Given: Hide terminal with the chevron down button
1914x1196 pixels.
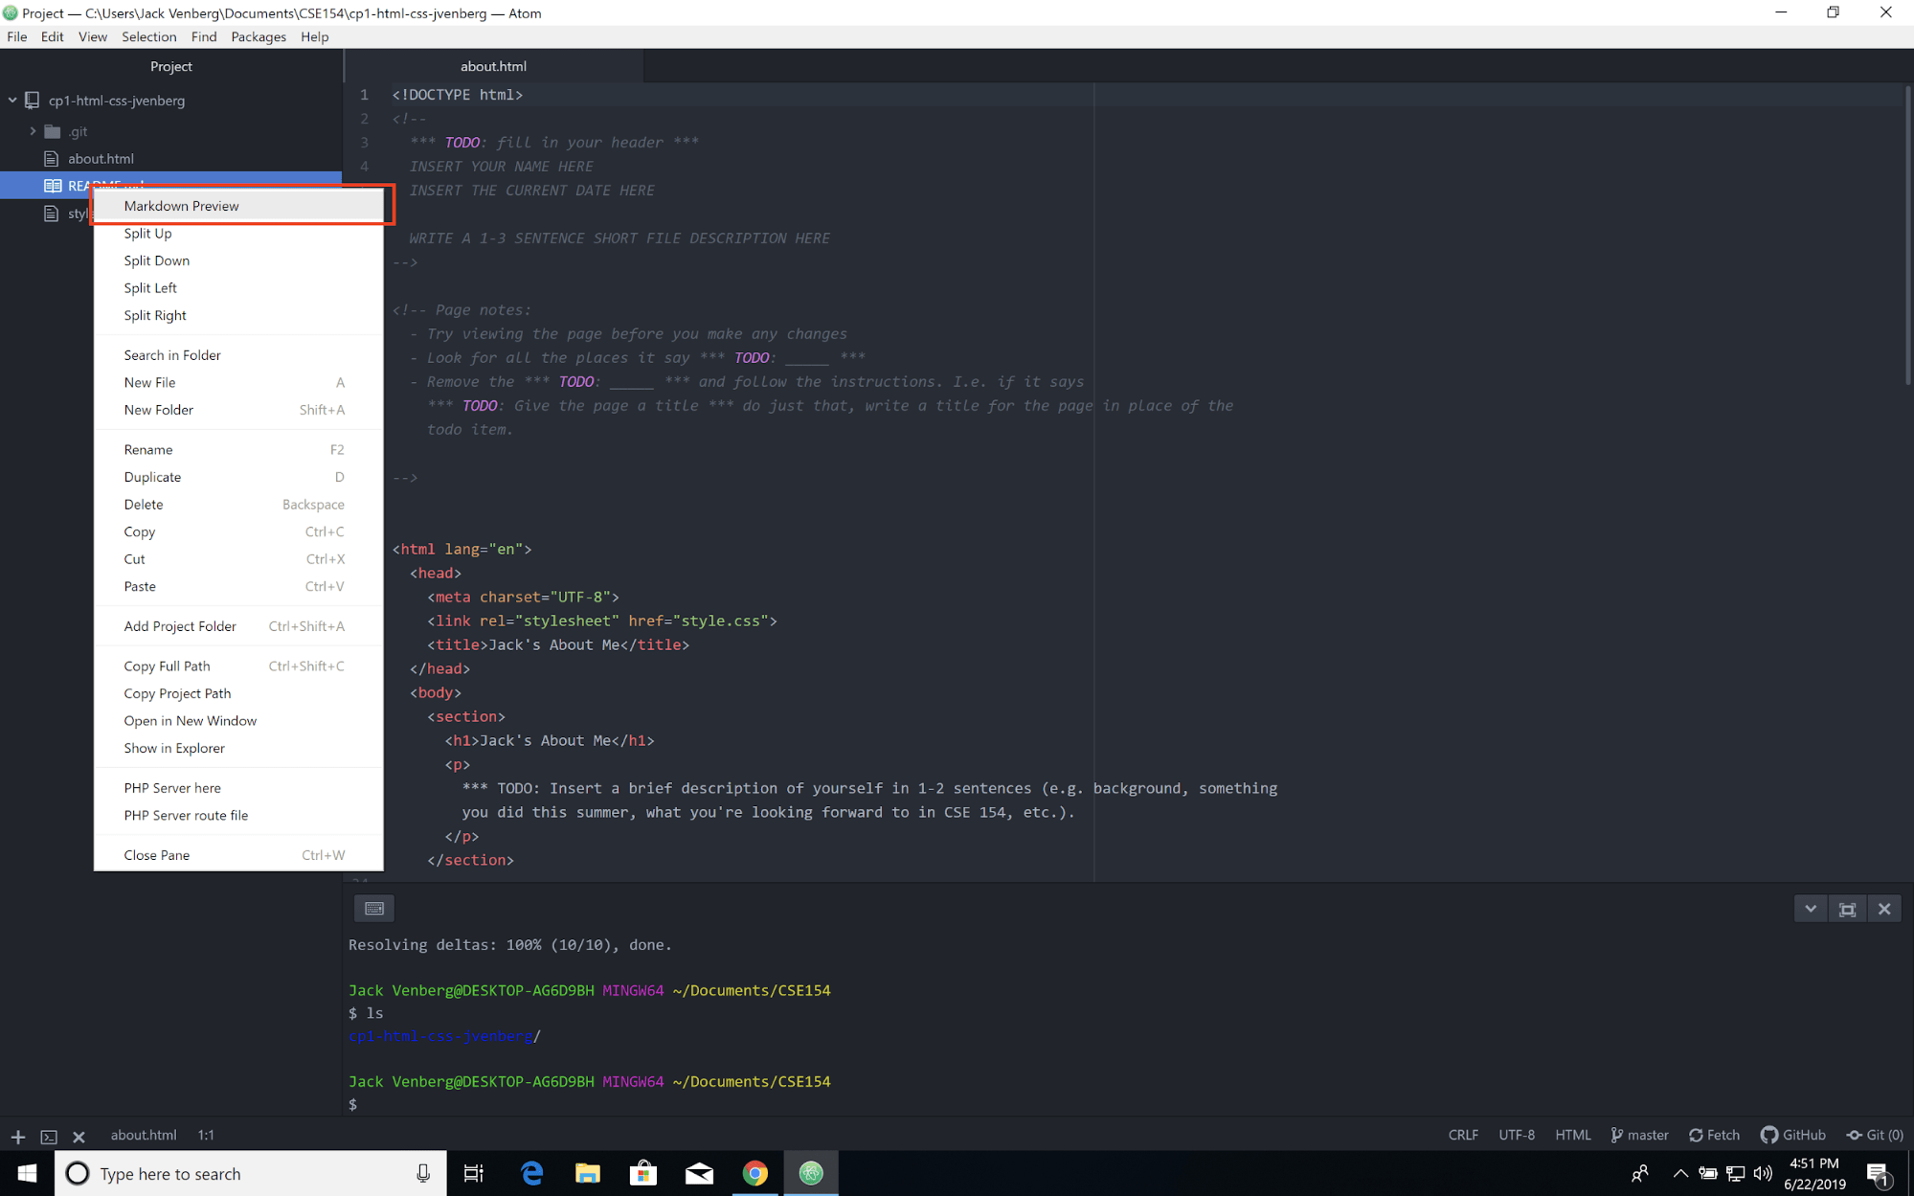Looking at the screenshot, I should coord(1810,909).
